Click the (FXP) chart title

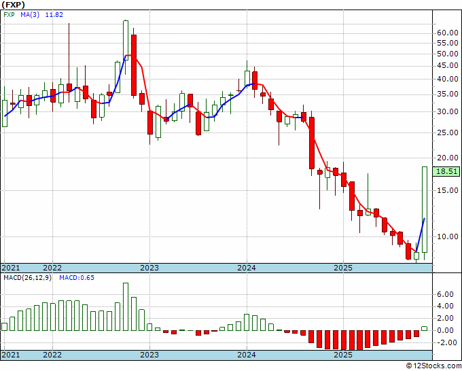pos(13,5)
